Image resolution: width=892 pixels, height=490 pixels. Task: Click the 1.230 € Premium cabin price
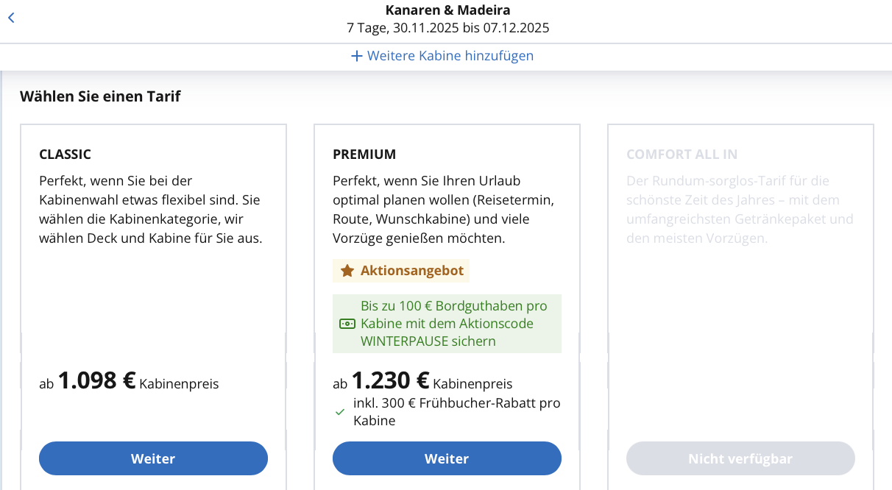(391, 380)
